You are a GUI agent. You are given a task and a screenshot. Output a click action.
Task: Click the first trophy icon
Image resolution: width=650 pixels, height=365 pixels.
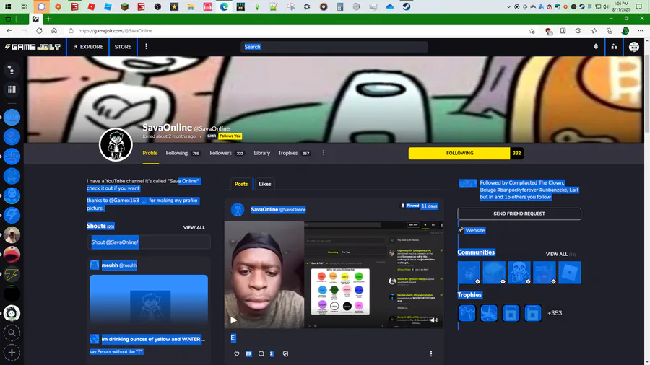467,313
